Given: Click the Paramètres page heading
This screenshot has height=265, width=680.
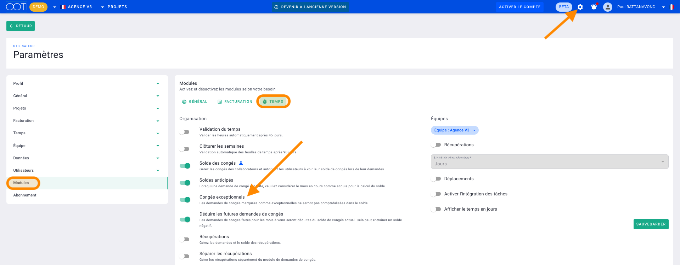Looking at the screenshot, I should tap(38, 55).
